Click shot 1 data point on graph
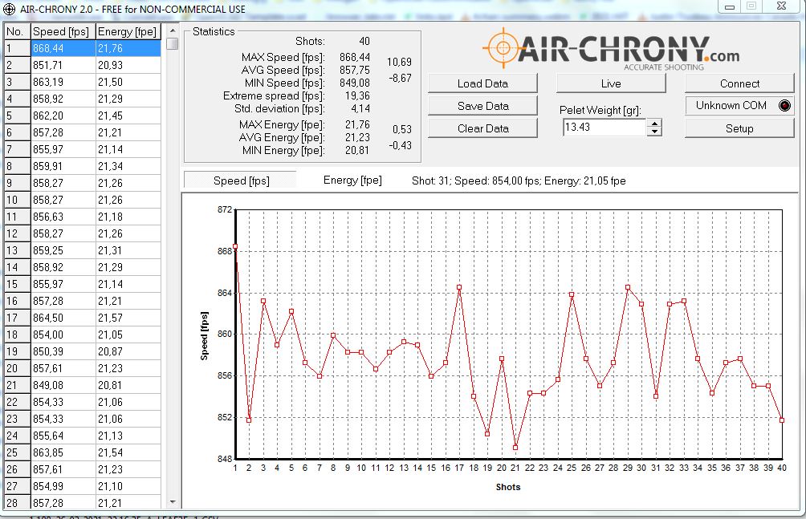 pyautogui.click(x=235, y=246)
